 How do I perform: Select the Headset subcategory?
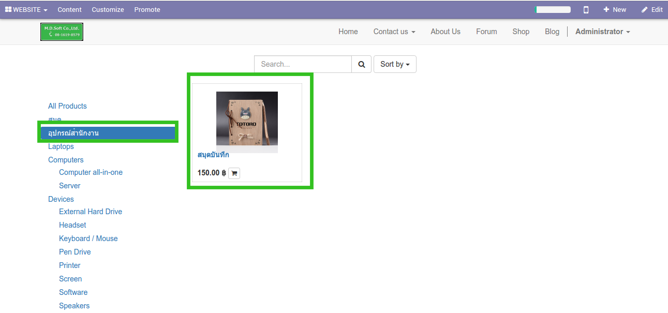point(72,225)
